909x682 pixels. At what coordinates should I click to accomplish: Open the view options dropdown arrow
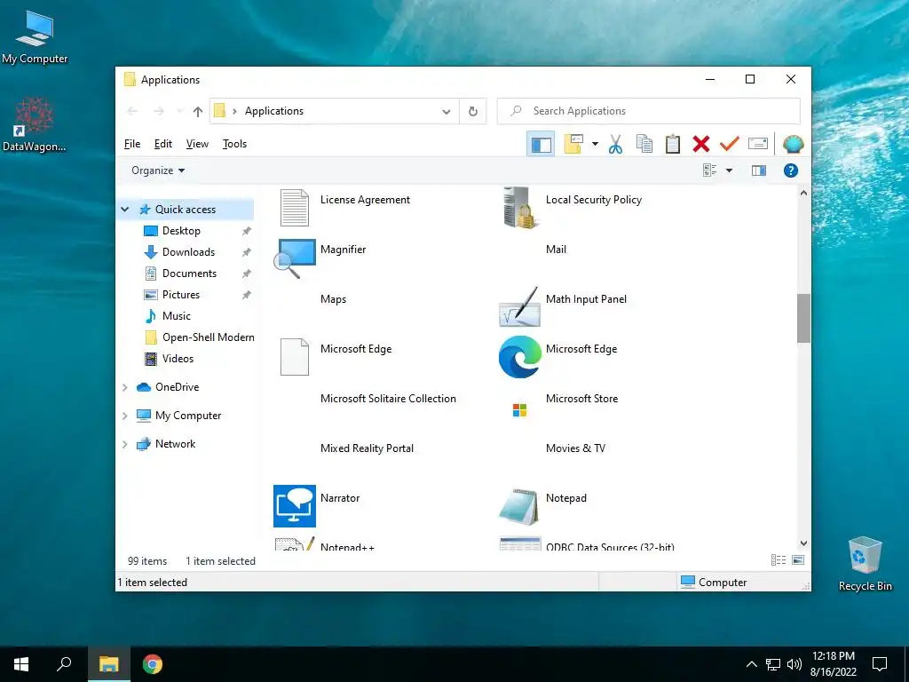click(x=730, y=170)
